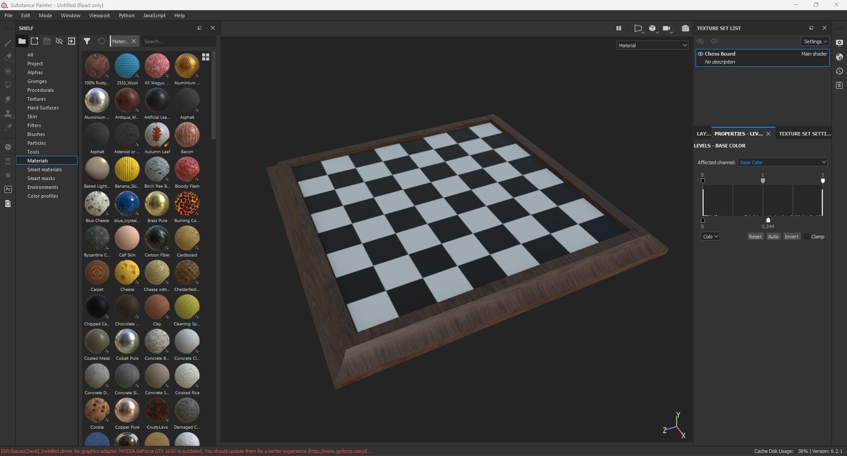Undock the Shelf panel
This screenshot has height=456, width=847.
click(x=200, y=28)
